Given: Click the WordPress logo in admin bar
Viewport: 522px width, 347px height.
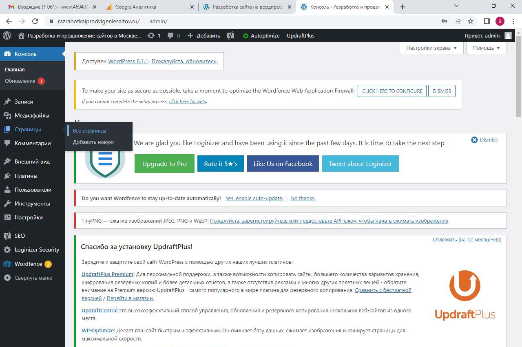Looking at the screenshot, I should (x=7, y=35).
